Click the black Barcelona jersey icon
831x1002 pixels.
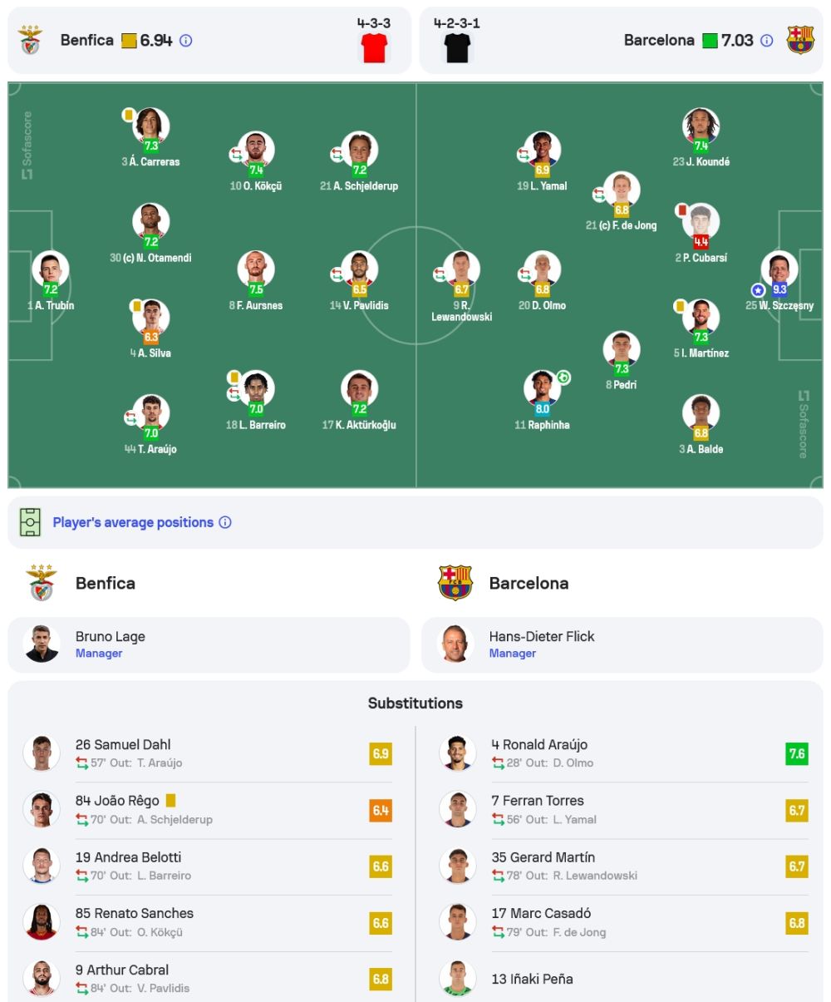(458, 47)
